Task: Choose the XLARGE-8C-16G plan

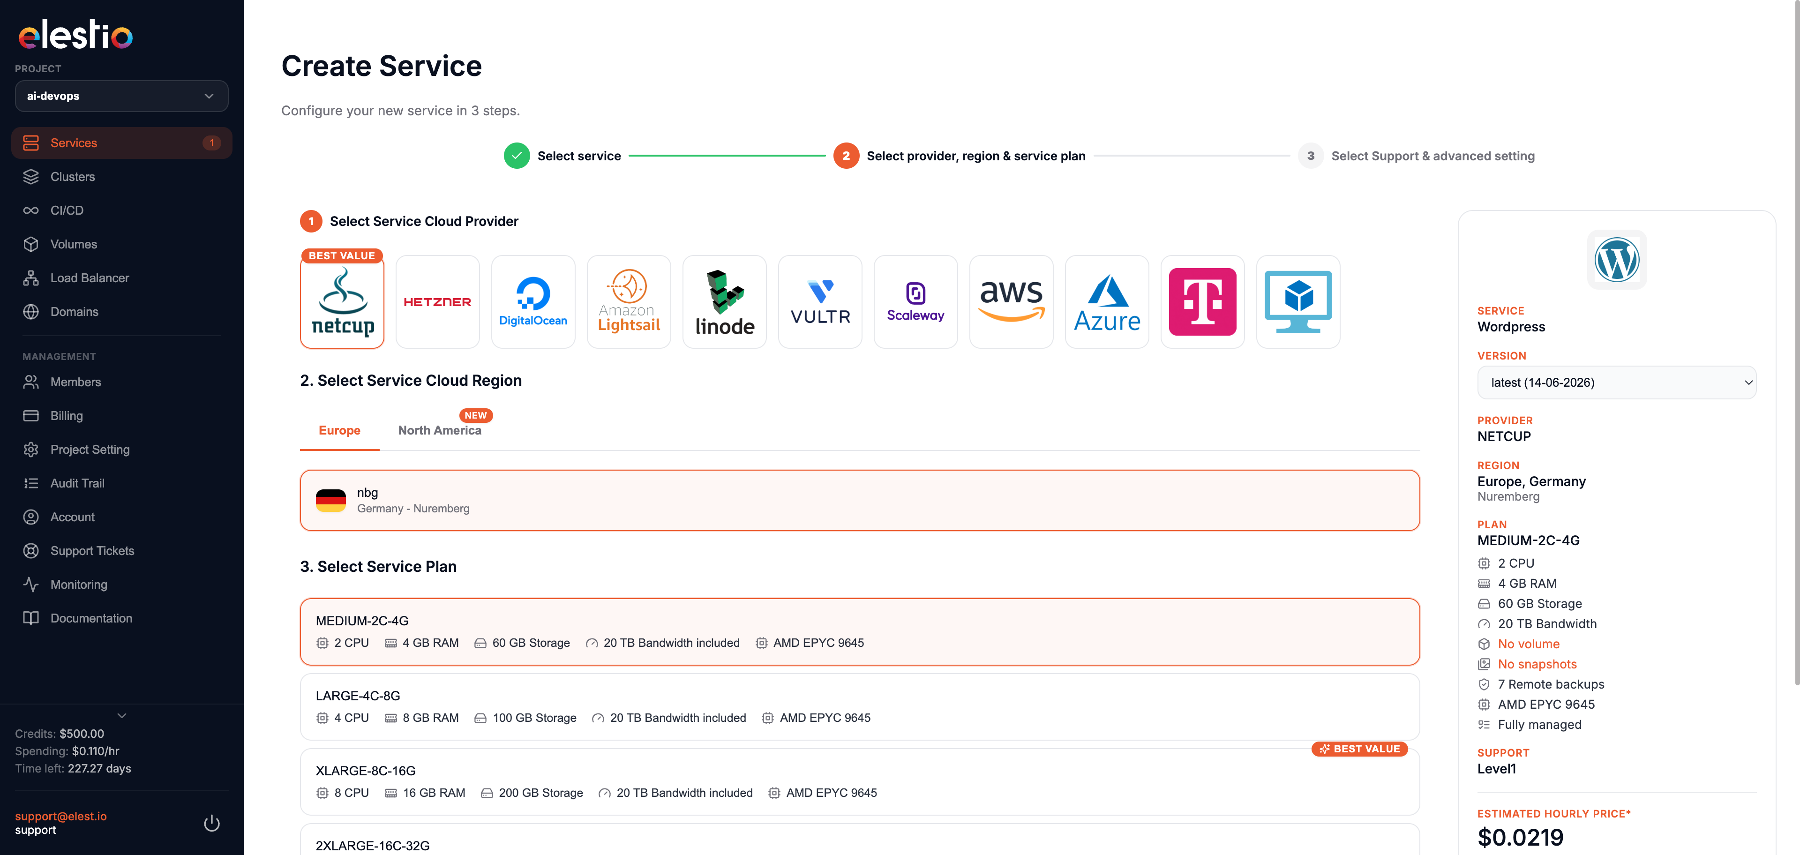Action: coord(860,782)
